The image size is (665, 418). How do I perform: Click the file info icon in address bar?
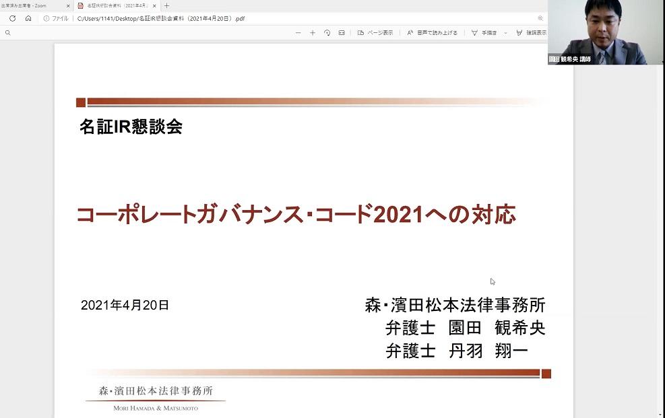(46, 18)
